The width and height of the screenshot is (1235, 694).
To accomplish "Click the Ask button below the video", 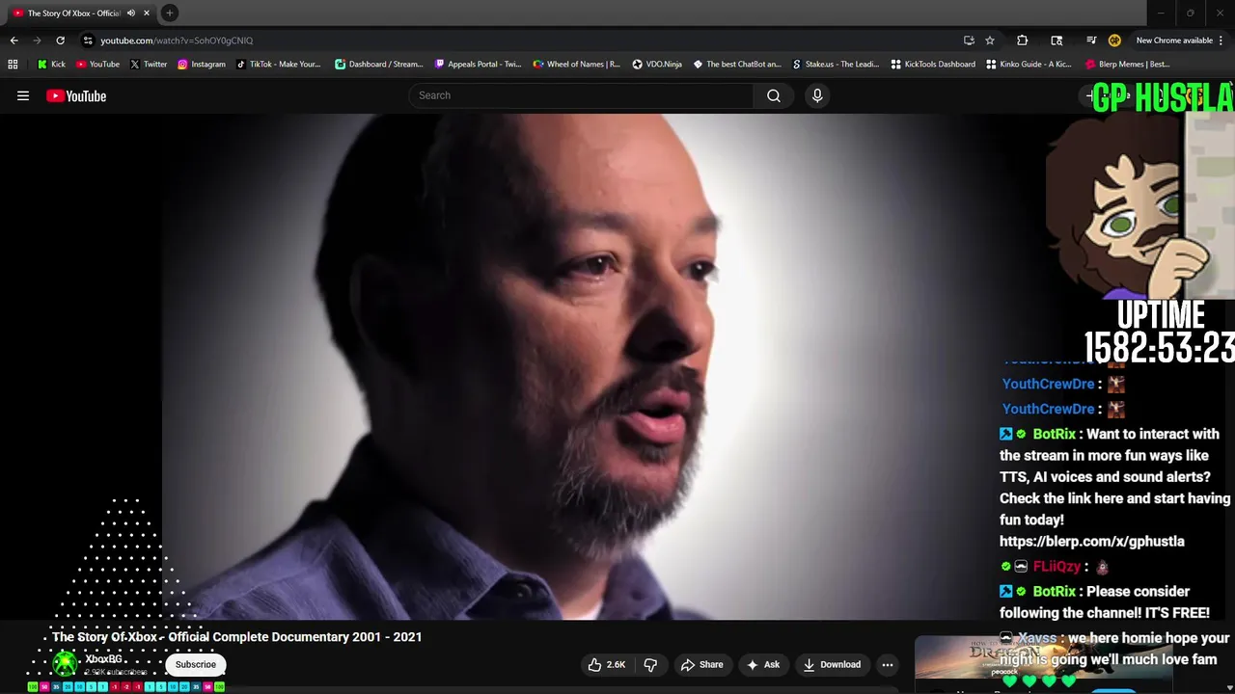I will [x=763, y=664].
